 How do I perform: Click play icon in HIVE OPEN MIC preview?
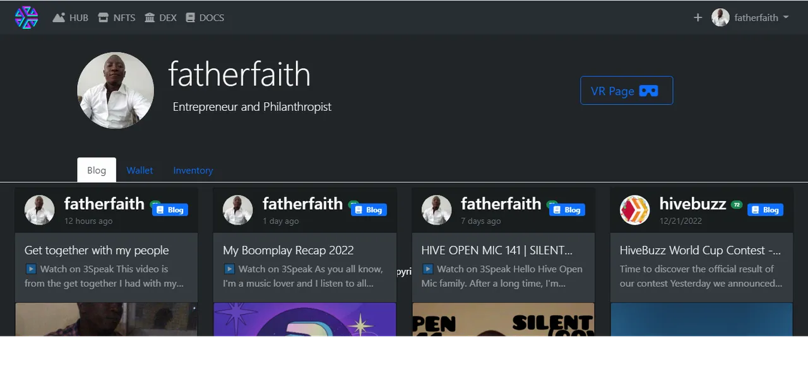[x=427, y=269]
